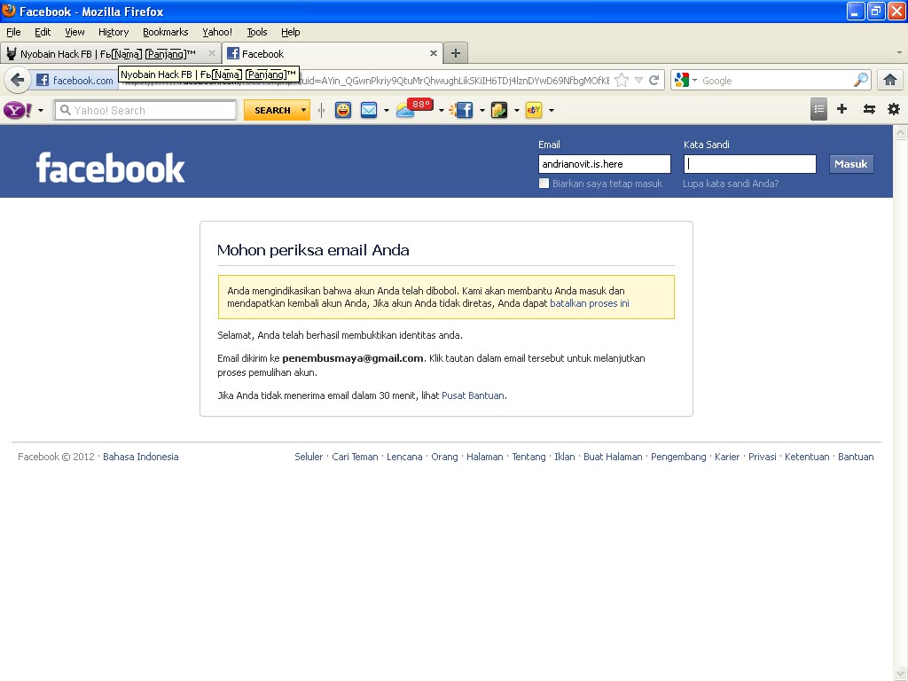908x681 pixels.
Task: Click the Yahoo! logo on the toolbar
Action: pyautogui.click(x=18, y=110)
